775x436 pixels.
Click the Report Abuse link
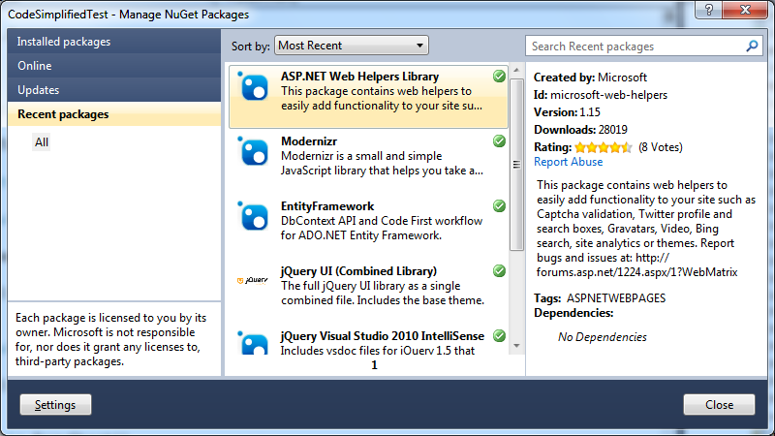568,162
